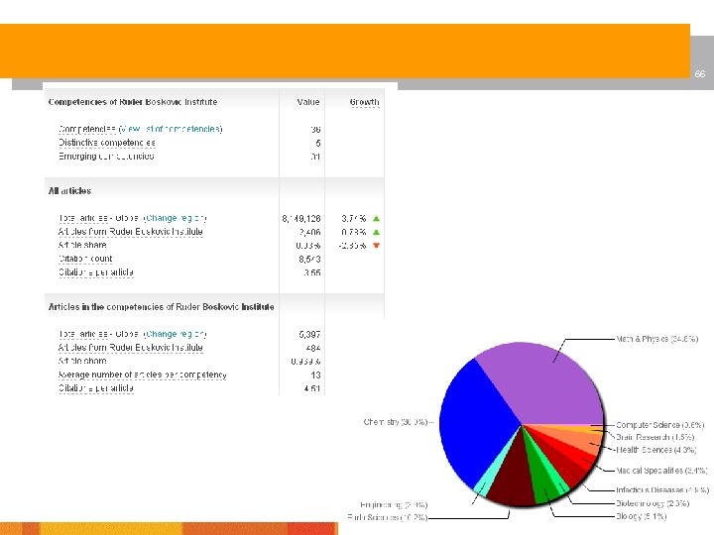Open the View list of competencies link
This screenshot has height=535, width=714.
[x=171, y=129]
